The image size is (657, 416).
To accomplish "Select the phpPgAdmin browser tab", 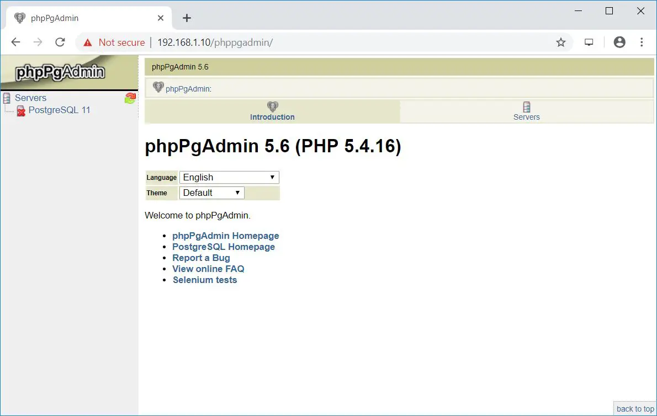I will pyautogui.click(x=89, y=18).
